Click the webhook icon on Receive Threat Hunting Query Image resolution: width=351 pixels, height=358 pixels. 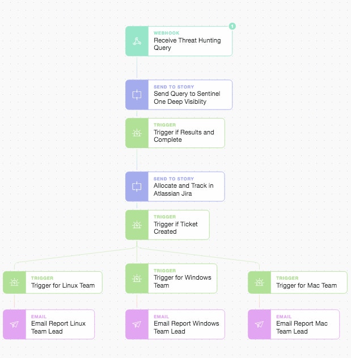click(137, 41)
